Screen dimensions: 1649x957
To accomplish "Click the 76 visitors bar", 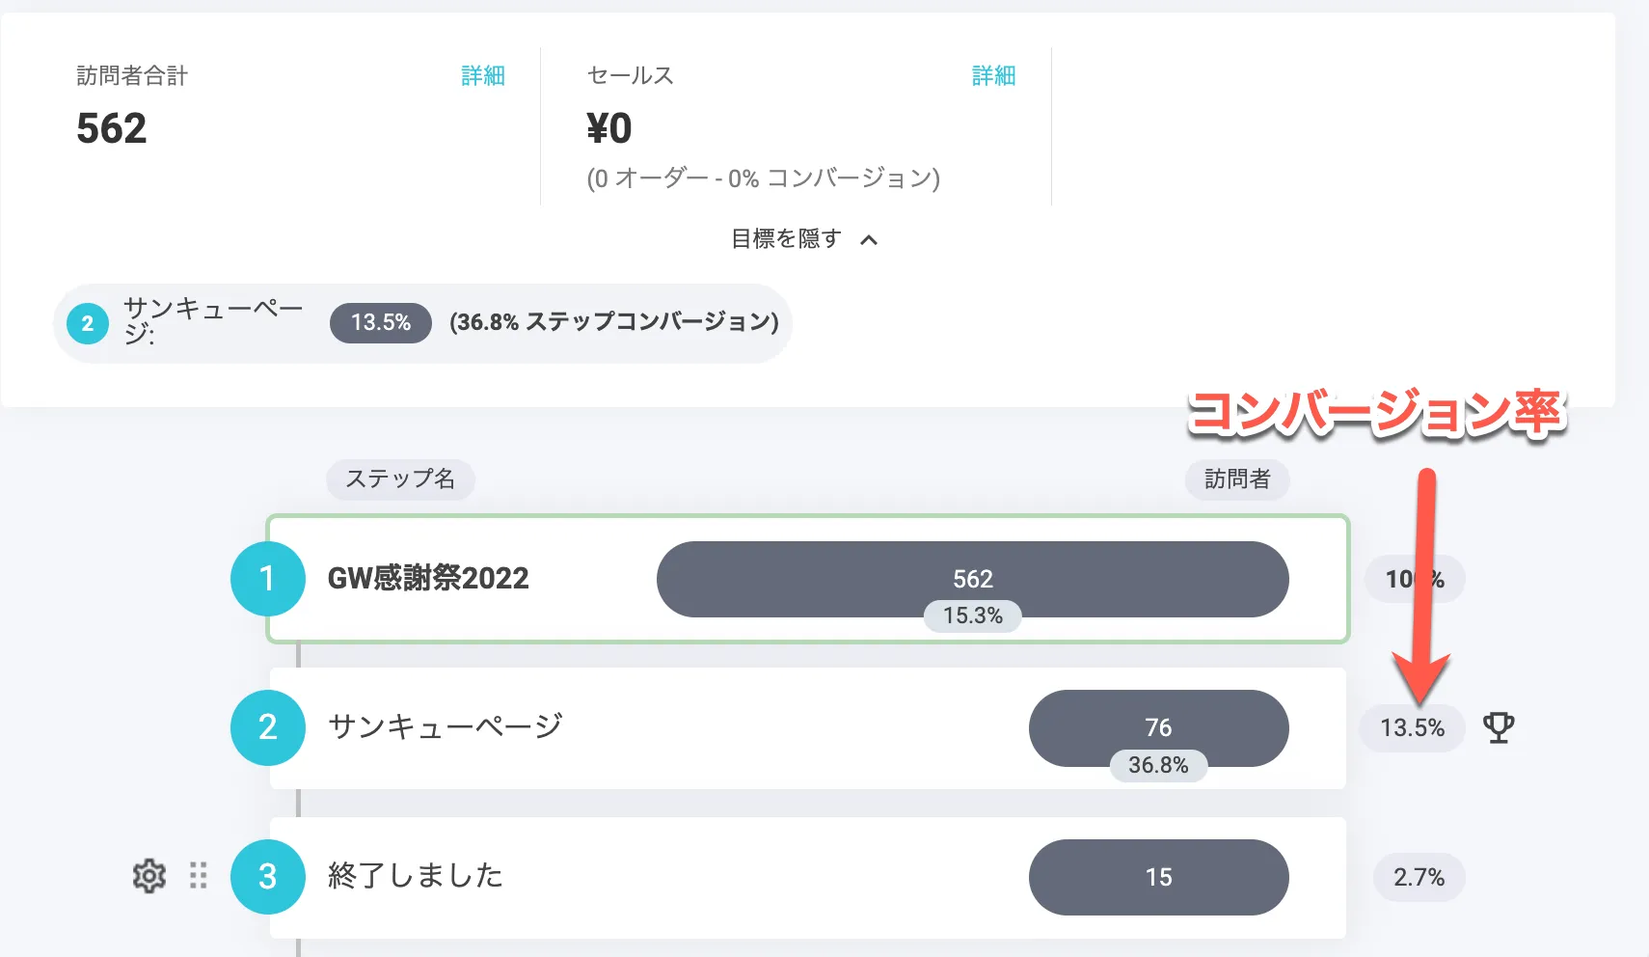I will [1158, 725].
